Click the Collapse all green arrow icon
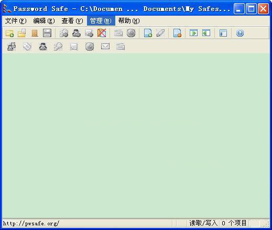 (206, 33)
